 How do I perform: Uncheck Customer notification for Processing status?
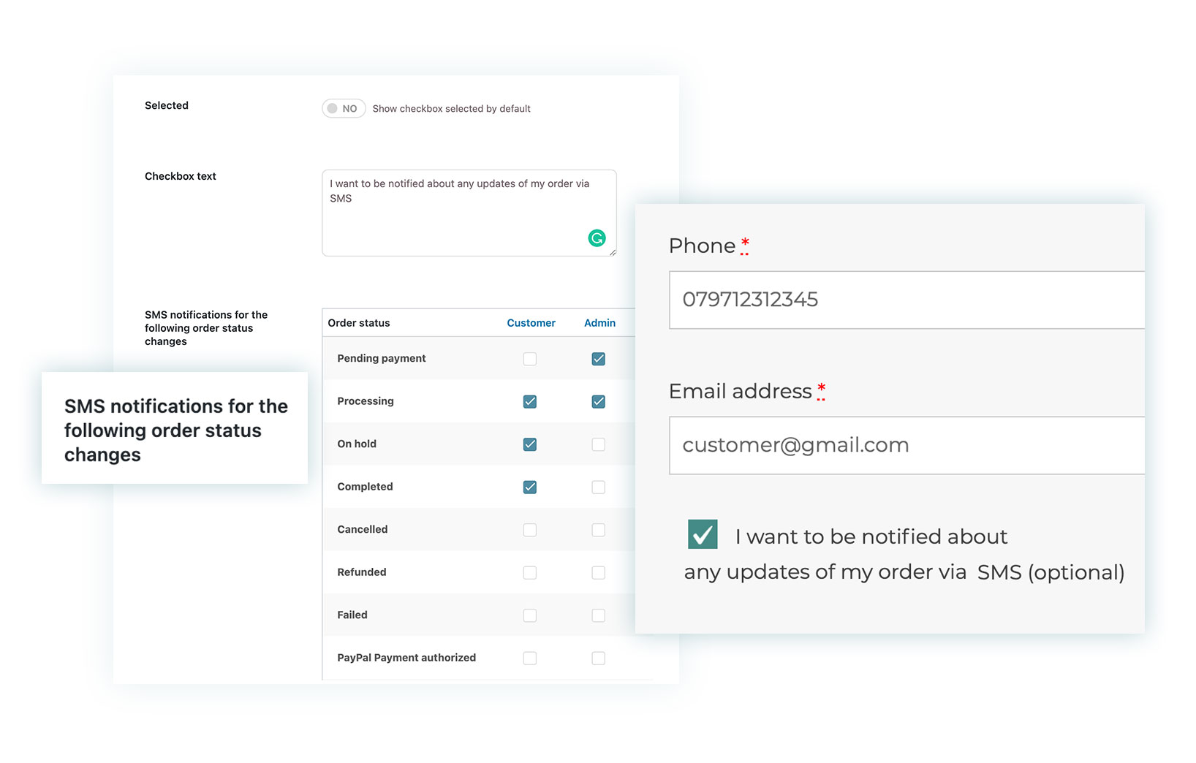tap(530, 402)
